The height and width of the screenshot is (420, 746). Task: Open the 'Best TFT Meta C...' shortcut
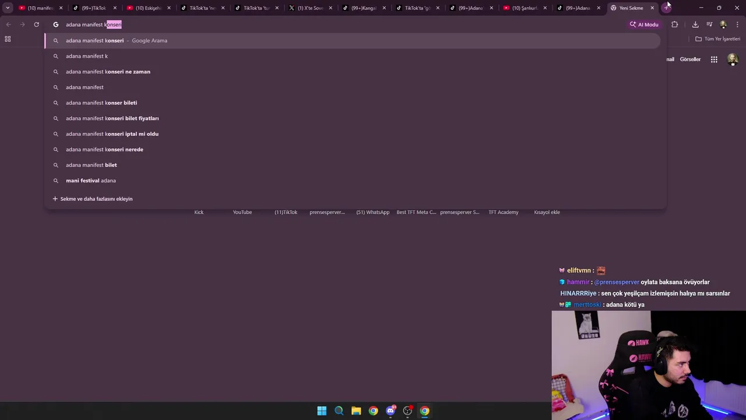(416, 212)
